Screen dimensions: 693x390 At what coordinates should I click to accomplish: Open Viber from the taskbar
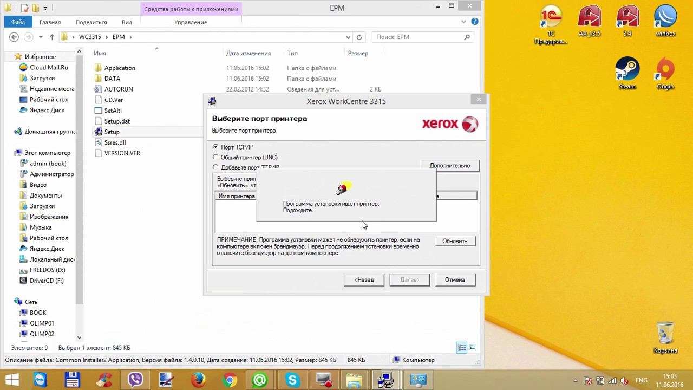135,380
